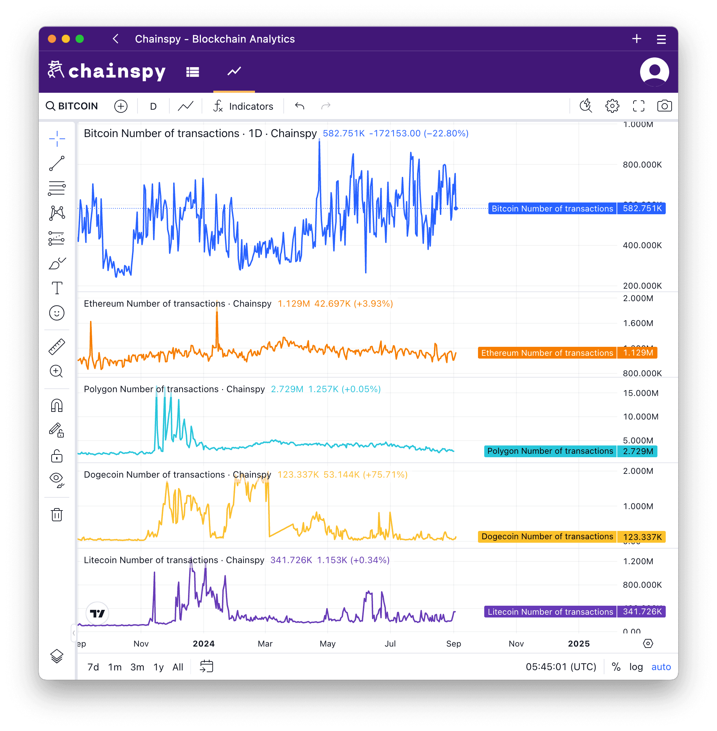This screenshot has height=731, width=717.
Task: Toggle stay in drawing mode
Action: click(57, 431)
